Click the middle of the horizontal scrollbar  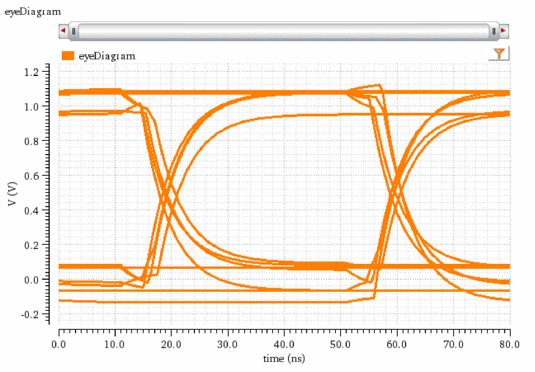point(284,31)
